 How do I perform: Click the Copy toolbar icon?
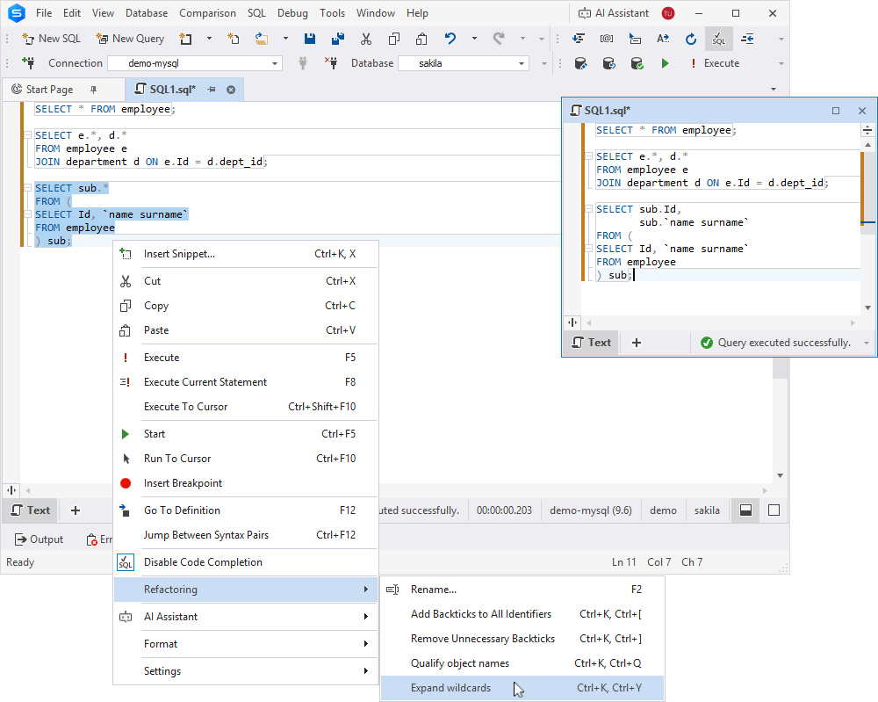(x=394, y=39)
